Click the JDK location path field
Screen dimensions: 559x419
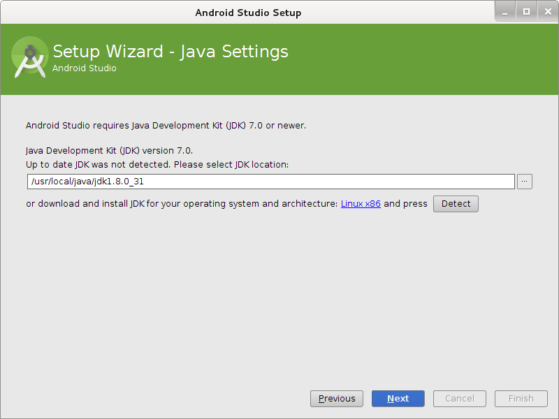click(271, 182)
